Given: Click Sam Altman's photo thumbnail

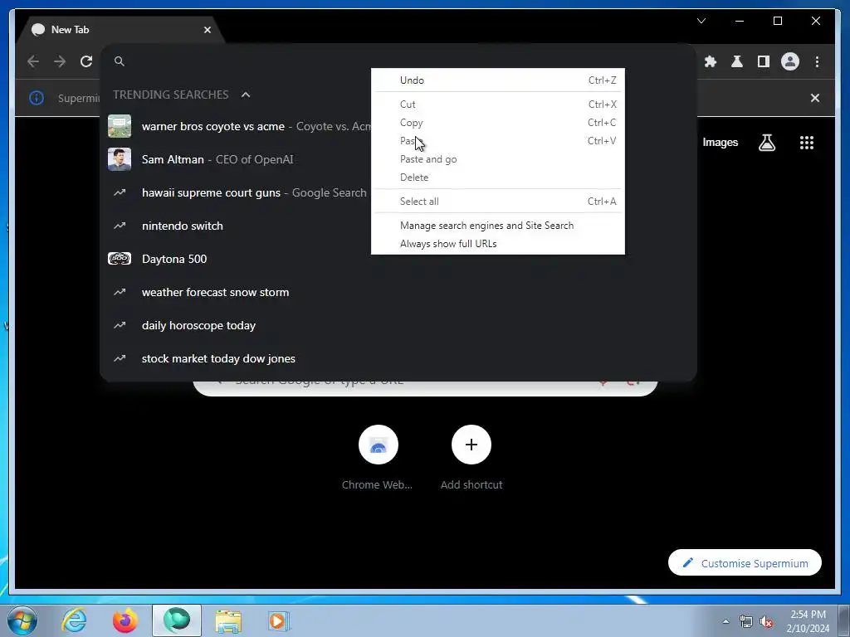Looking at the screenshot, I should click(120, 159).
